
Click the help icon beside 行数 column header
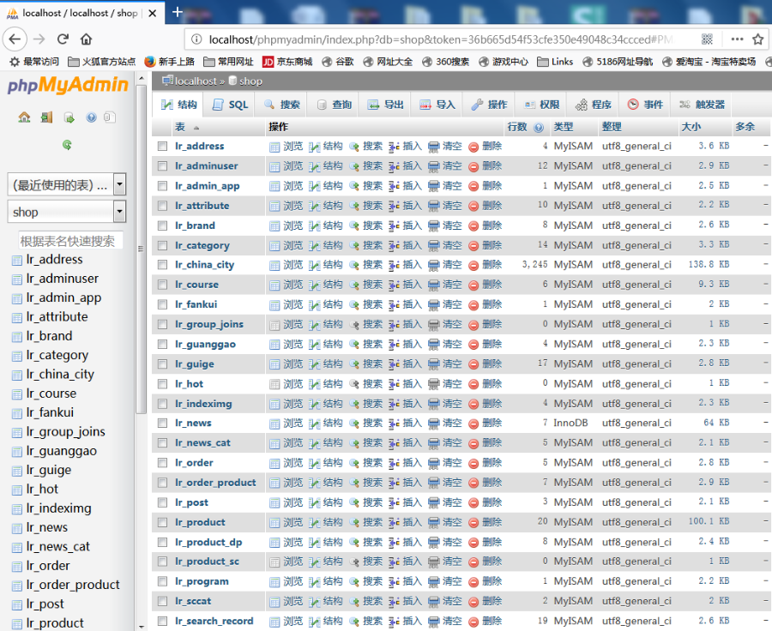point(539,128)
